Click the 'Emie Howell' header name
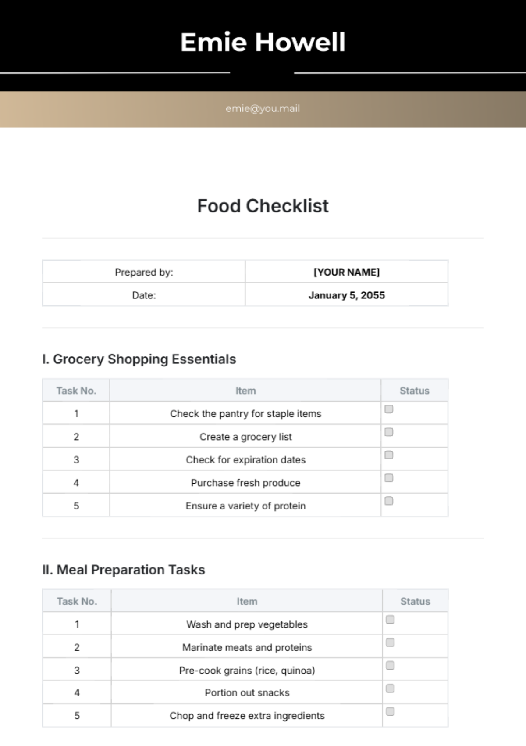The width and height of the screenshot is (526, 746). click(263, 42)
